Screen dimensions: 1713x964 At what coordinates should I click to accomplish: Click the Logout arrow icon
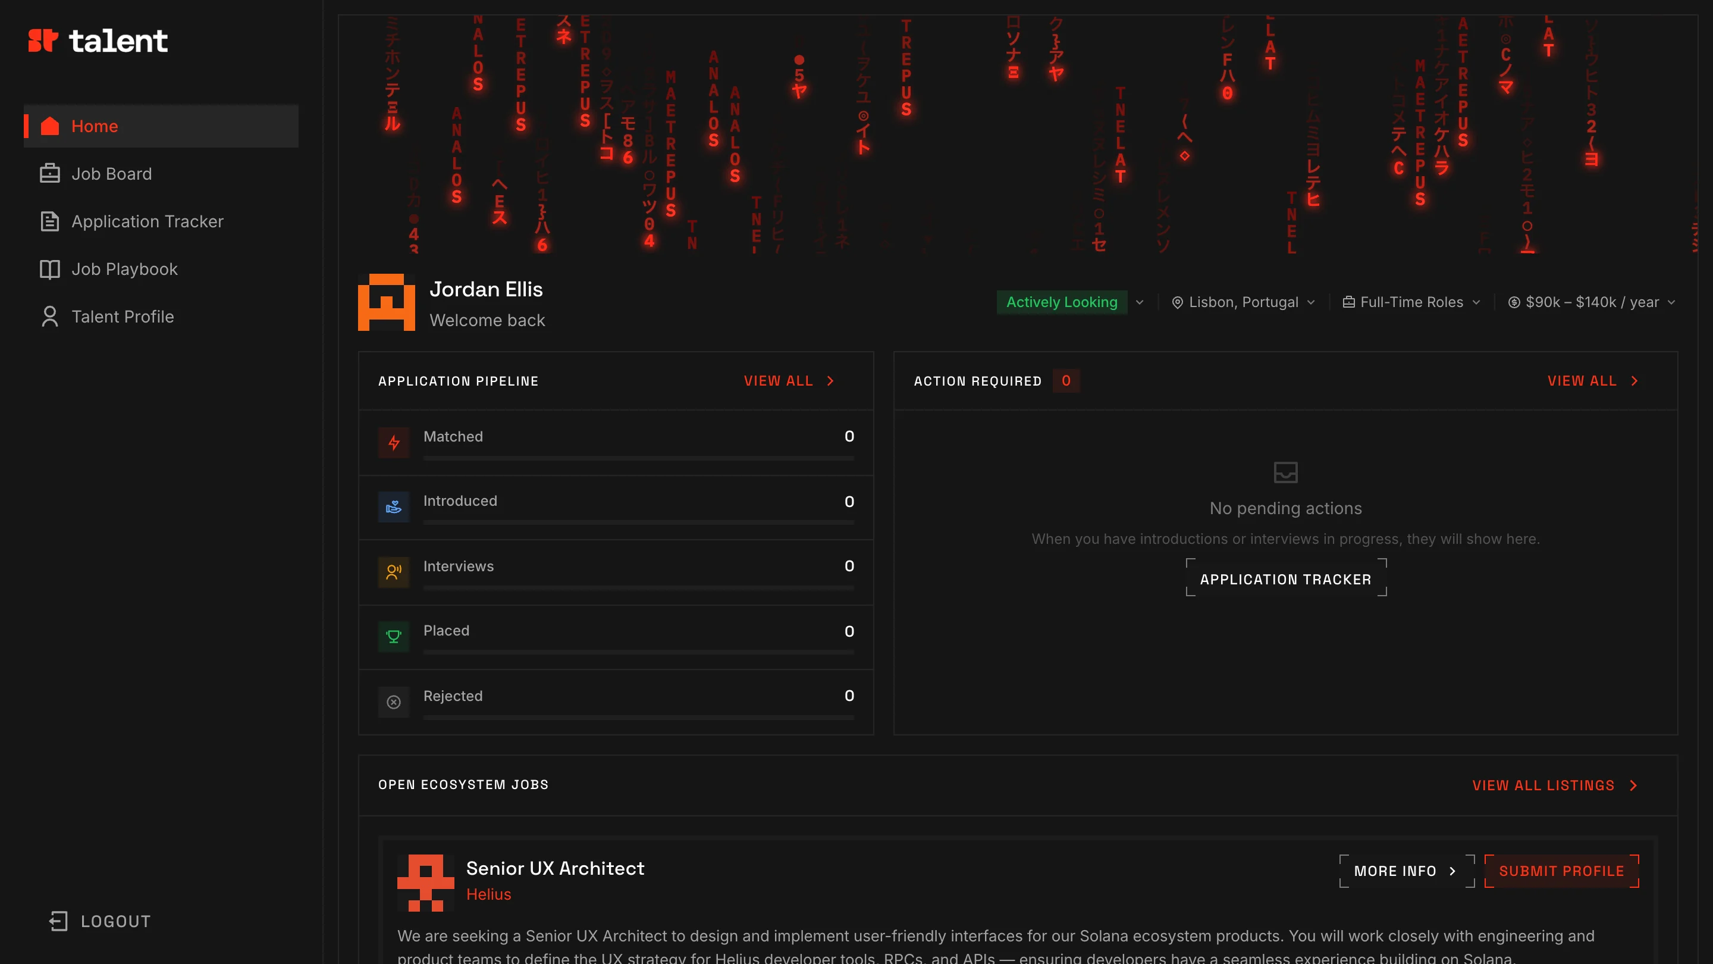click(58, 921)
